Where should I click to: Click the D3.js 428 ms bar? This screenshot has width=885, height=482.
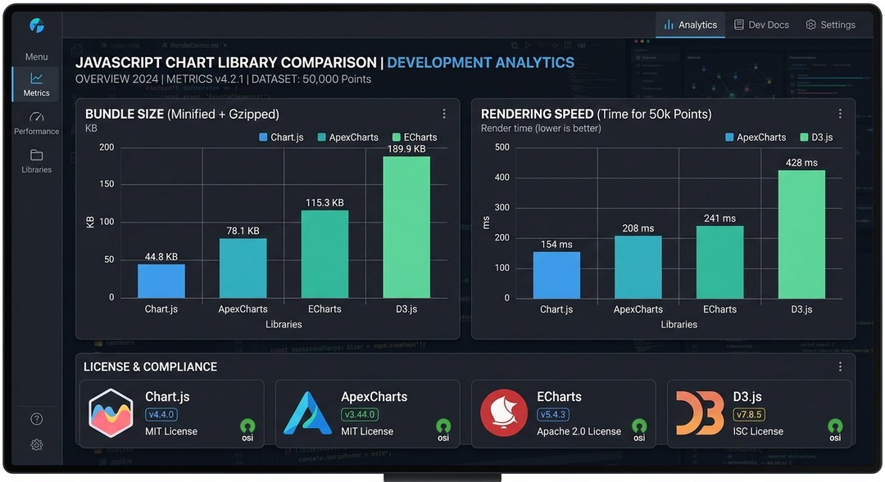click(x=801, y=234)
